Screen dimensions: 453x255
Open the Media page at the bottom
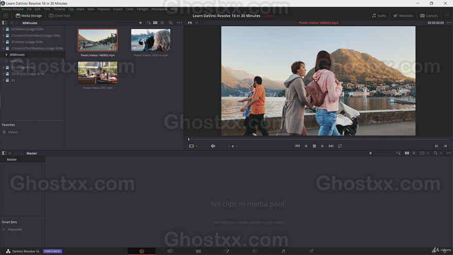pos(142,251)
